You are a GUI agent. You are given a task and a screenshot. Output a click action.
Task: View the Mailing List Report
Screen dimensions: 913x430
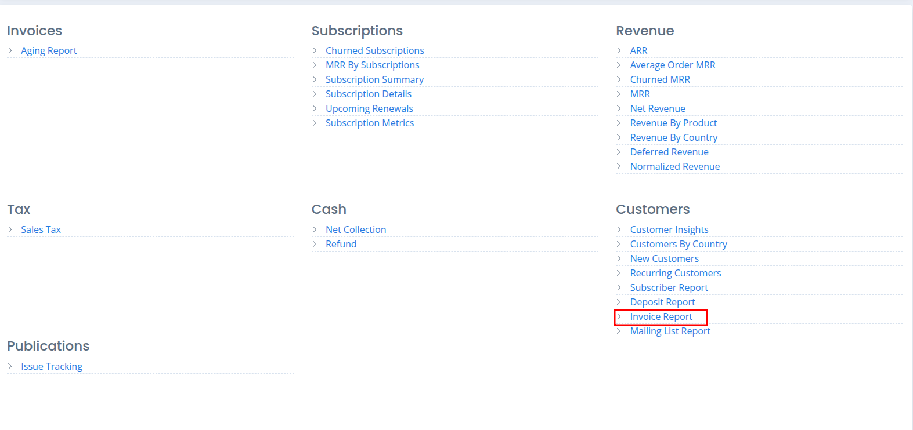[670, 331]
